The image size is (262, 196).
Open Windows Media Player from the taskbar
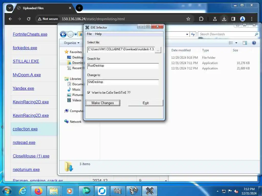(70, 191)
